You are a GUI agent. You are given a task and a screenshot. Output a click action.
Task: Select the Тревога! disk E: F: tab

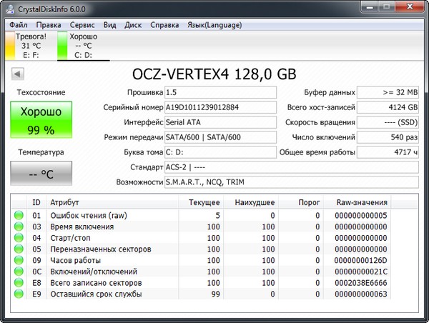click(x=31, y=44)
